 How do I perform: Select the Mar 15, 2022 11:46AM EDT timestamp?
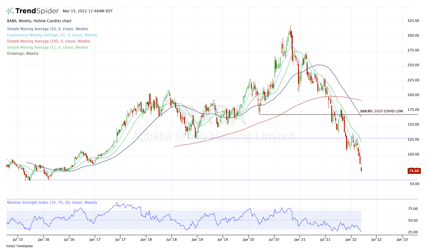88,11
